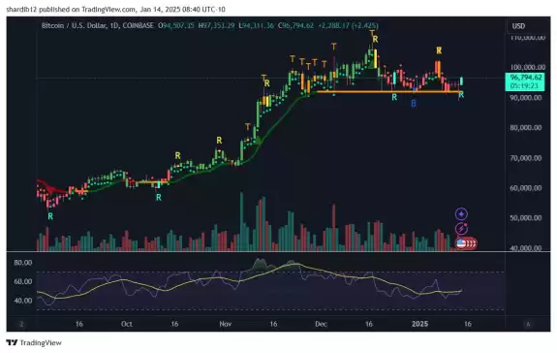This screenshot has height=353, width=557.
Task: Open the 1D interval in chart title
Action: 114,25
